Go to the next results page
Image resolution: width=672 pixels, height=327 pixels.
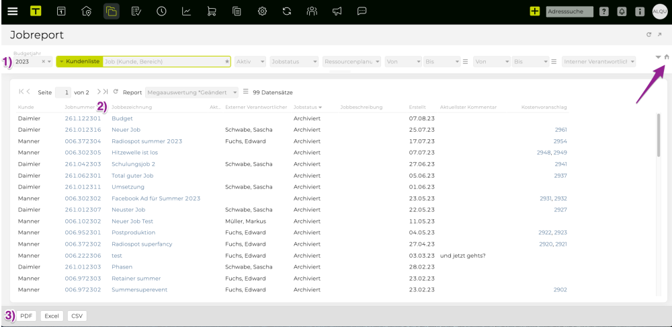tap(99, 92)
